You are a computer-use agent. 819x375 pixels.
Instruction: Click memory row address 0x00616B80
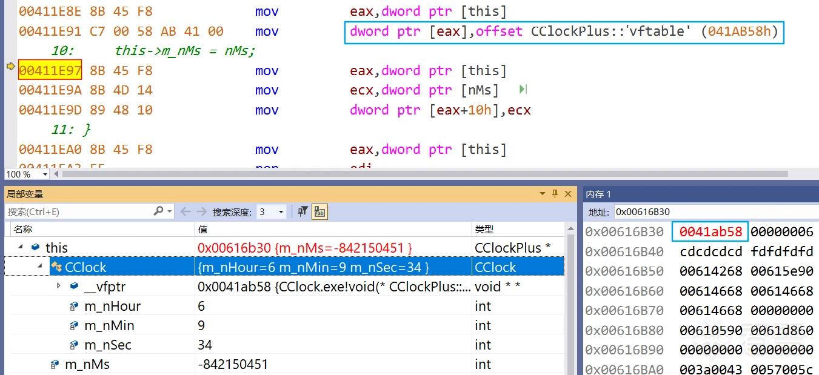[624, 330]
